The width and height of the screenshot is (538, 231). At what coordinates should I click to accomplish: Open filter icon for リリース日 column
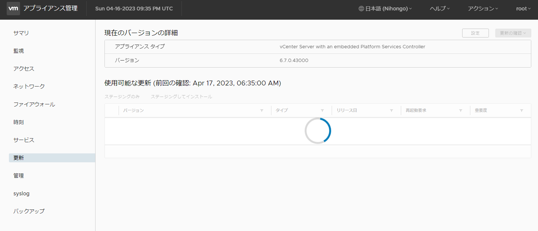pos(392,111)
